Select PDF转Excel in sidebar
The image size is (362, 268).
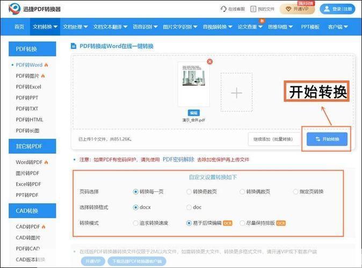[28, 87]
